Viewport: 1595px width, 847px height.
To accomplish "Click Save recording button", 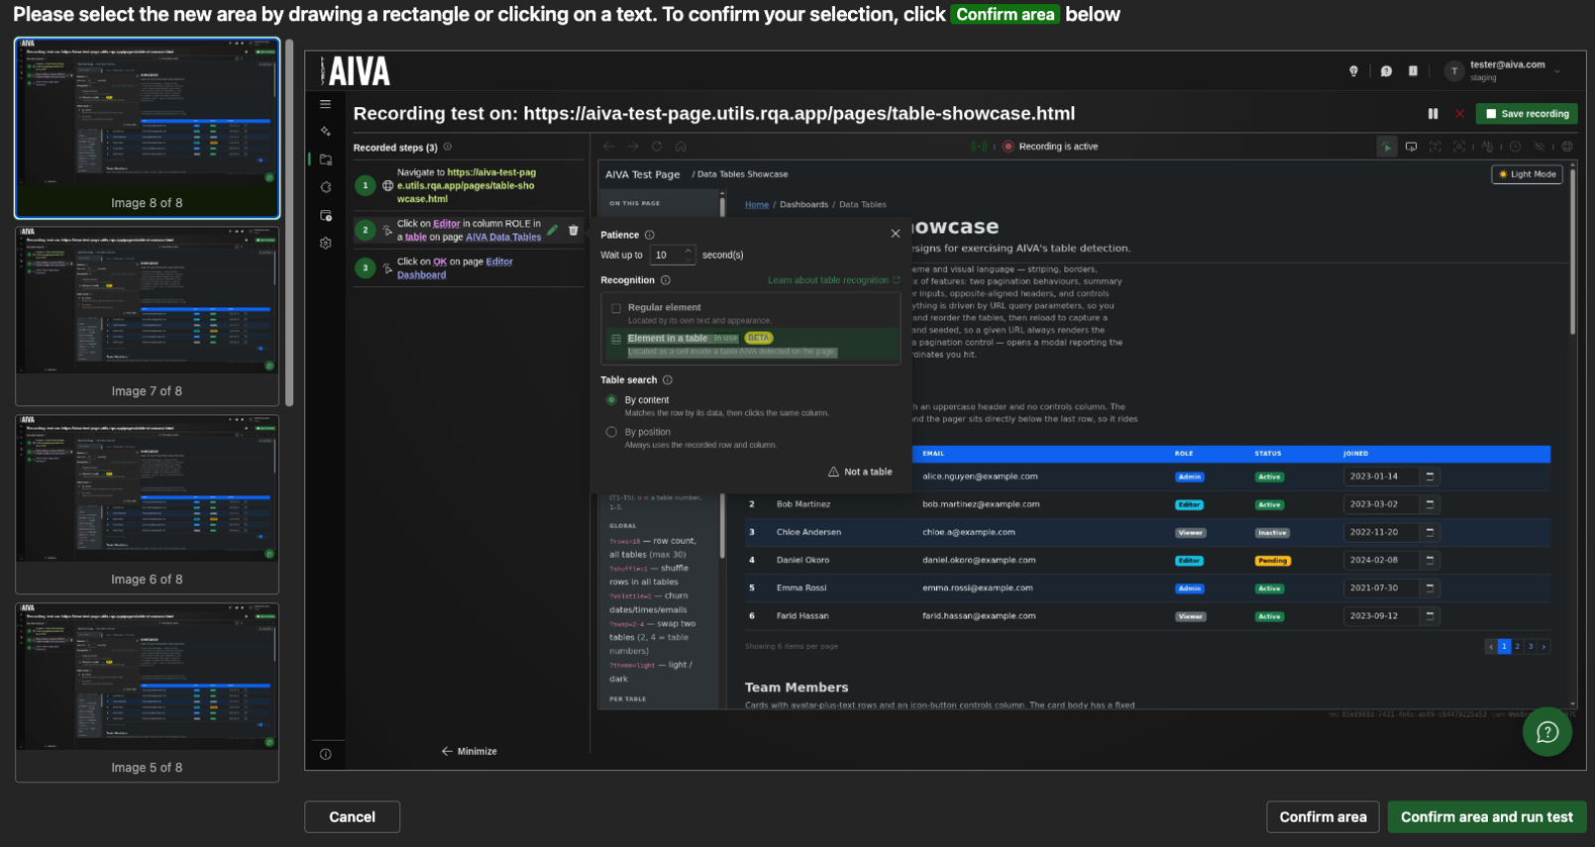I will point(1527,114).
